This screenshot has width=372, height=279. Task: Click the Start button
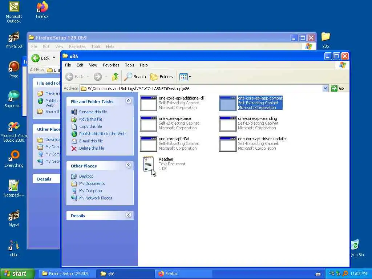point(17,274)
